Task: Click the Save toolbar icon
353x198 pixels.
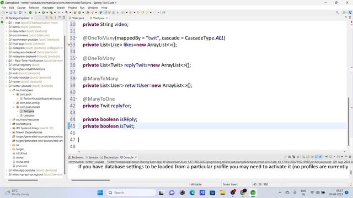Action: (10, 13)
